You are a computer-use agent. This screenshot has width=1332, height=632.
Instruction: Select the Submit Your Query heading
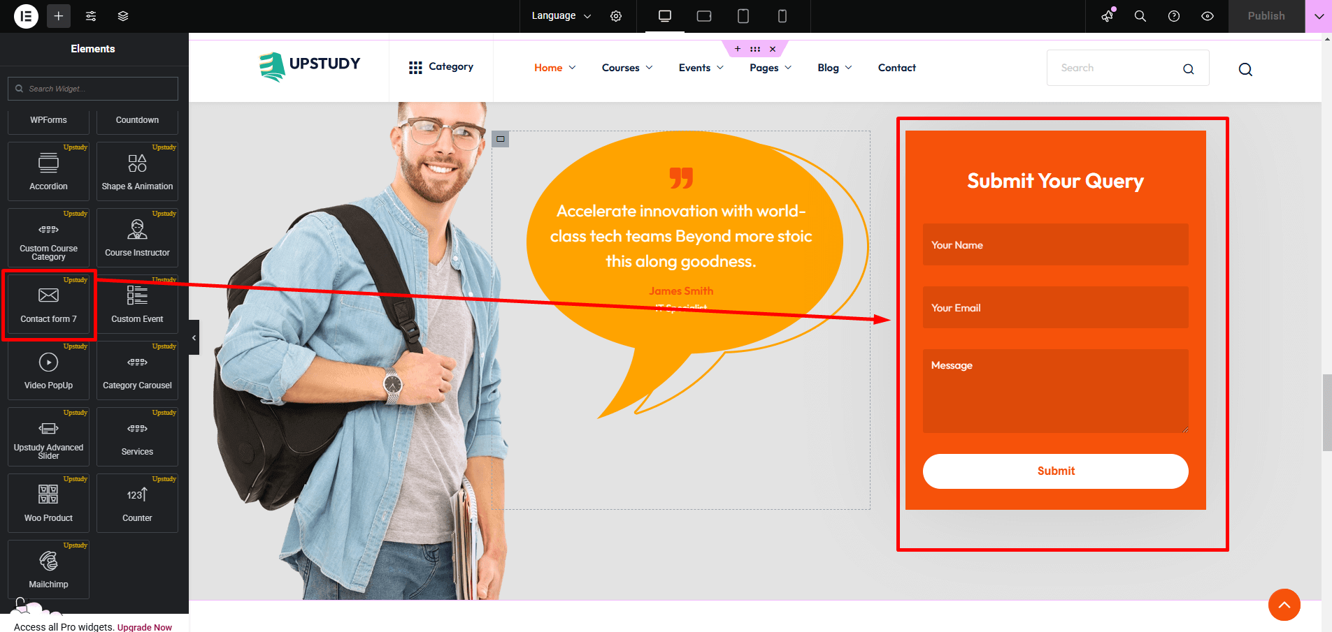pos(1056,181)
